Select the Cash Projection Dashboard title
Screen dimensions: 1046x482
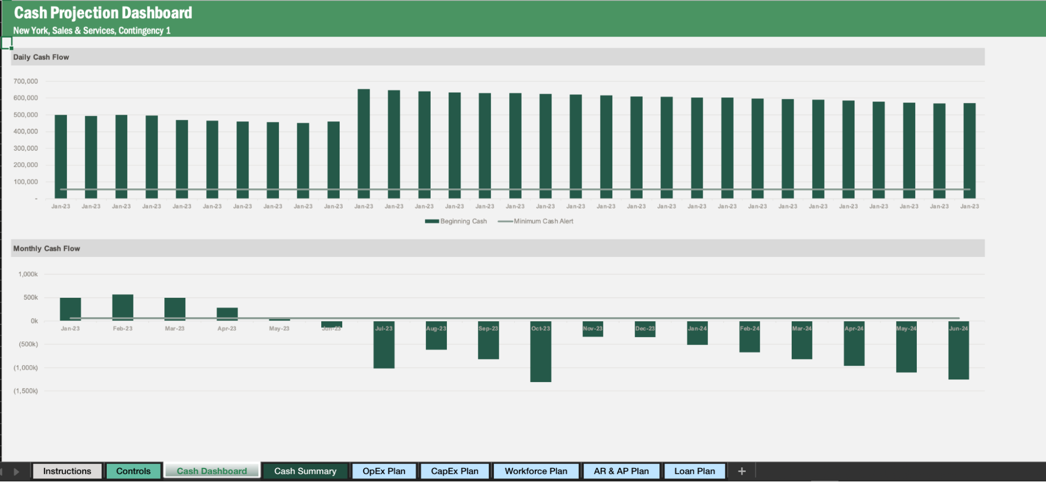[103, 12]
